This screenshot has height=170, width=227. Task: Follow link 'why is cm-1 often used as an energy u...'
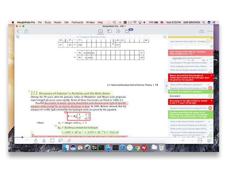(x=191, y=132)
